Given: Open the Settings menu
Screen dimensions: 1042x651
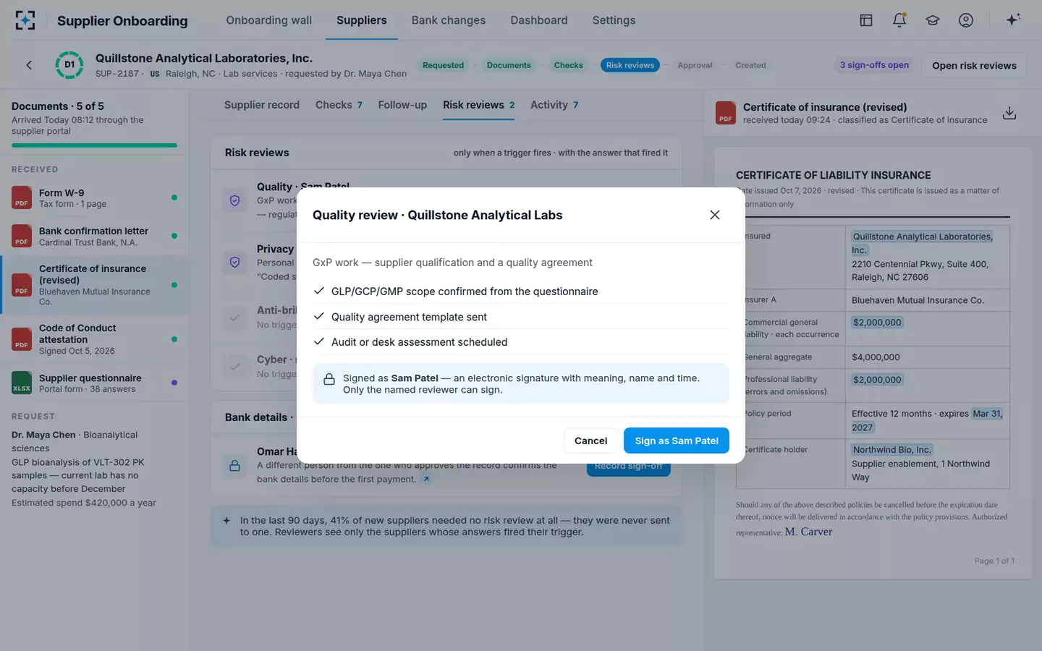Looking at the screenshot, I should [614, 20].
